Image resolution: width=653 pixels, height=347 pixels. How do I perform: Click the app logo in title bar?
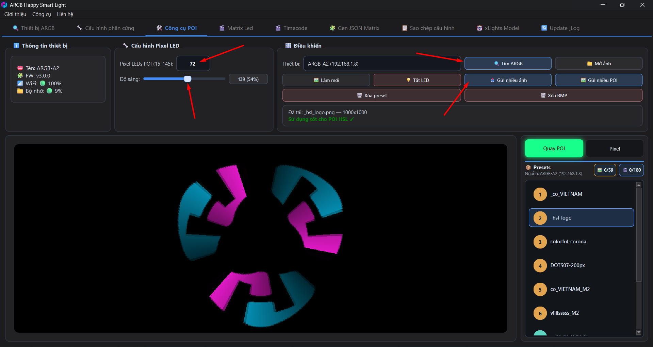pyautogui.click(x=4, y=5)
